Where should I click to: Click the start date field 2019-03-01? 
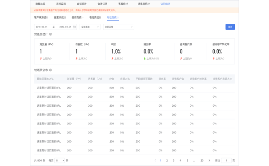pyautogui.click(x=41, y=27)
